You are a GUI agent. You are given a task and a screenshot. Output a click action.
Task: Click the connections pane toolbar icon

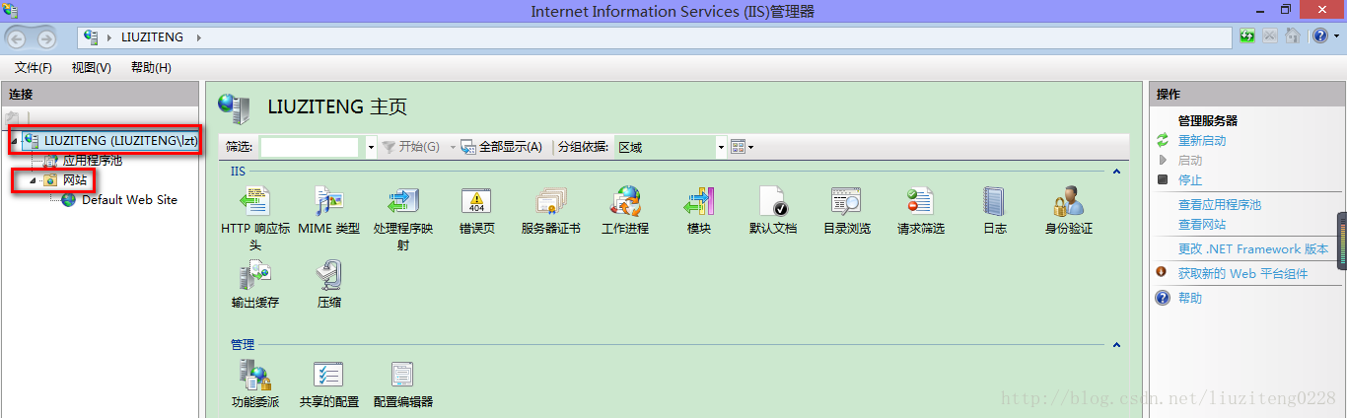(x=13, y=118)
